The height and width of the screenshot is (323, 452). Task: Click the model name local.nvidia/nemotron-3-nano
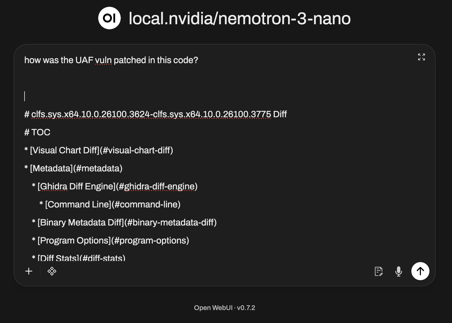240,19
